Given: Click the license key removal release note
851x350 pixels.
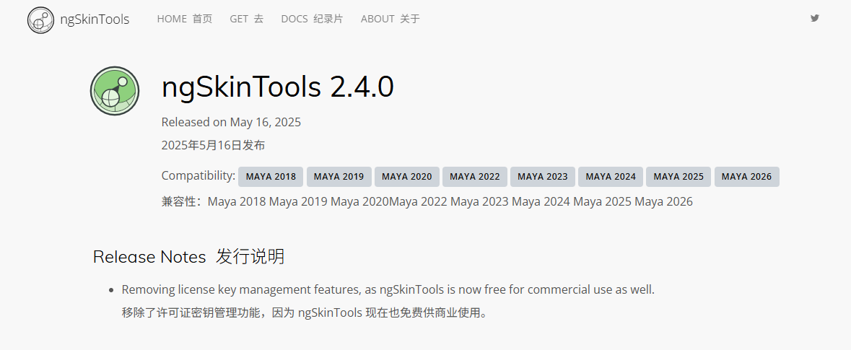Looking at the screenshot, I should [388, 290].
